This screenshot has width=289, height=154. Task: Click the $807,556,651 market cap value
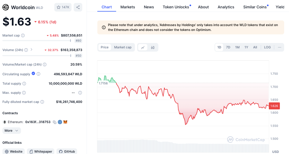point(72,35)
